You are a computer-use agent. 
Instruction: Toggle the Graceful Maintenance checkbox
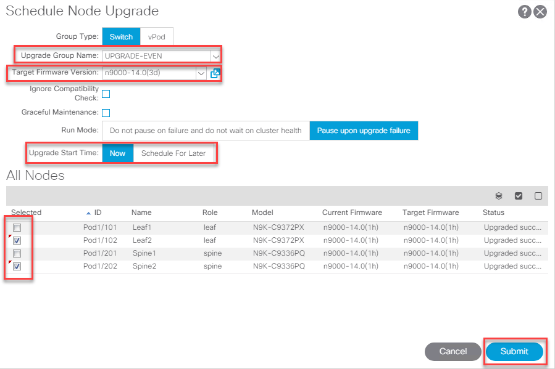[106, 113]
